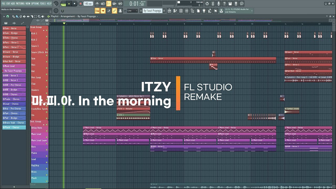Toggle the metronome icon
Screen dimensions: 336x189
click(x=97, y=4)
